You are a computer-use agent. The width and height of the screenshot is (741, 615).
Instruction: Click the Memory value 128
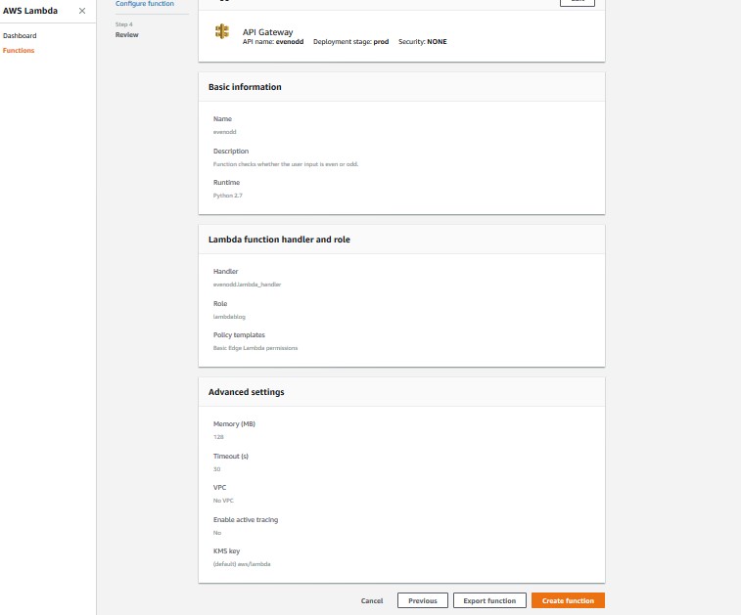coord(218,437)
